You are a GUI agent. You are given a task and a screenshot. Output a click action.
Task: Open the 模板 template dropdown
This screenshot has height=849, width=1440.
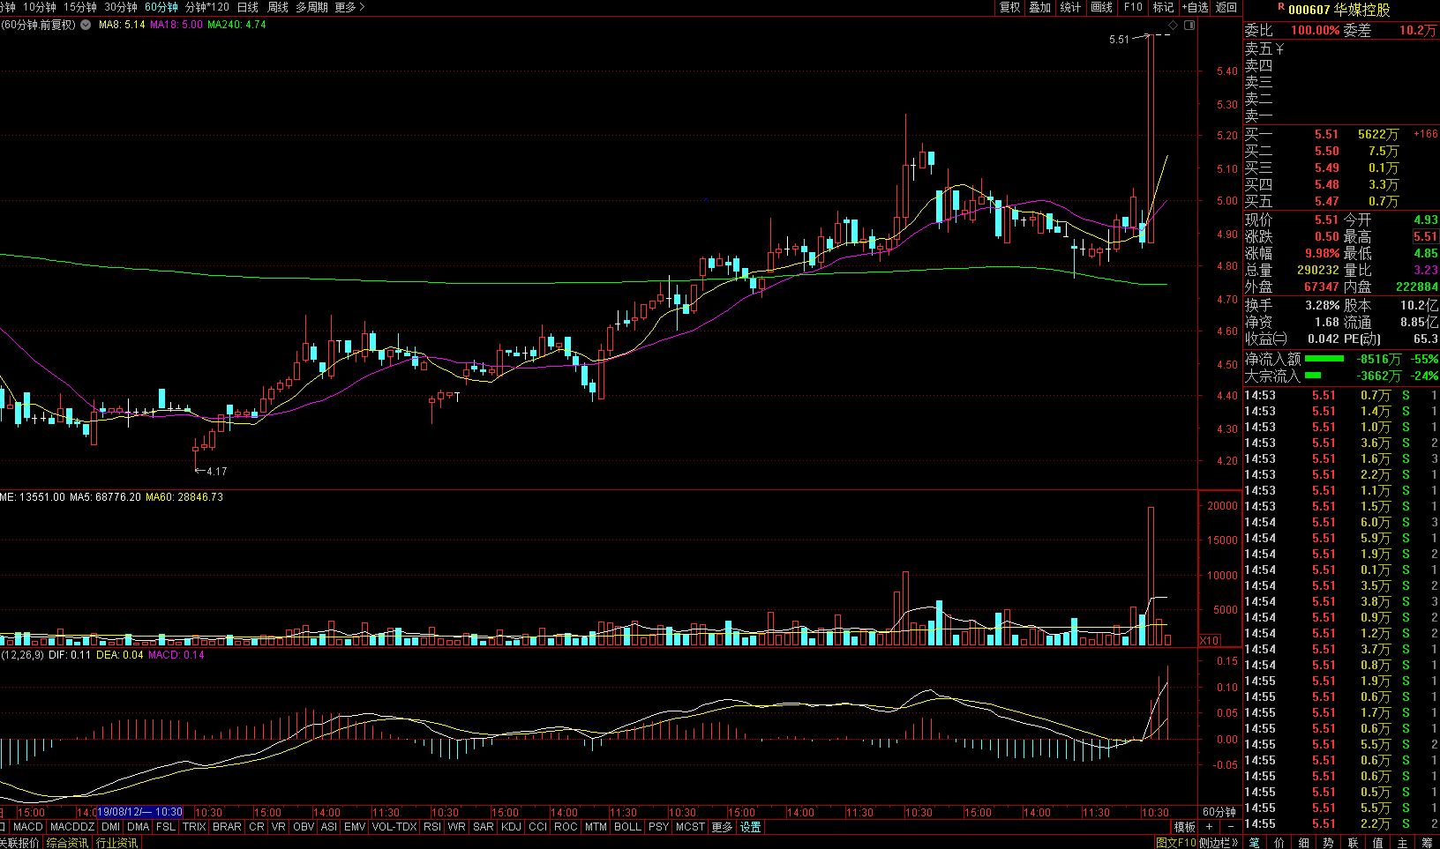pyautogui.click(x=1184, y=827)
